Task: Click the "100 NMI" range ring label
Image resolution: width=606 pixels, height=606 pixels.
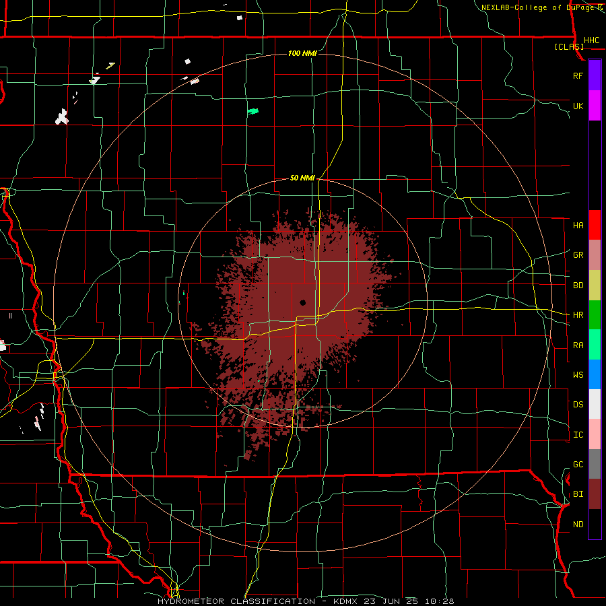Action: (302, 53)
